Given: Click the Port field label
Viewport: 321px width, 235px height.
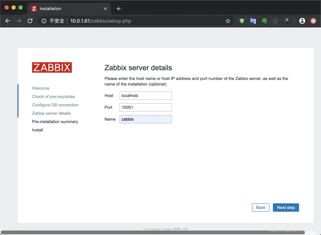Looking at the screenshot, I should coord(108,107).
